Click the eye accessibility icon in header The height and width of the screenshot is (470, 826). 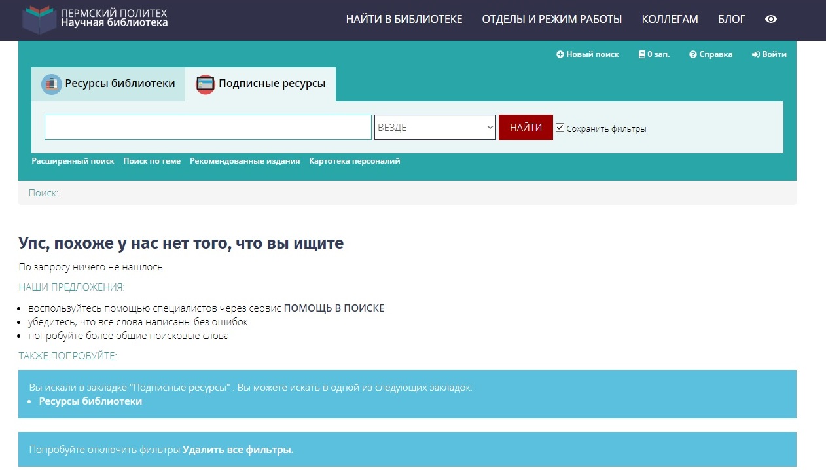pos(770,19)
